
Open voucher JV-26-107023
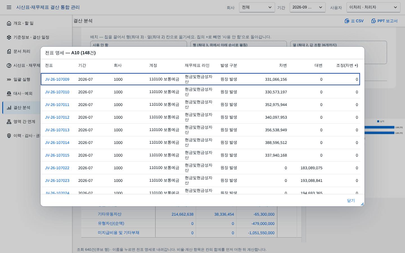click(x=57, y=180)
